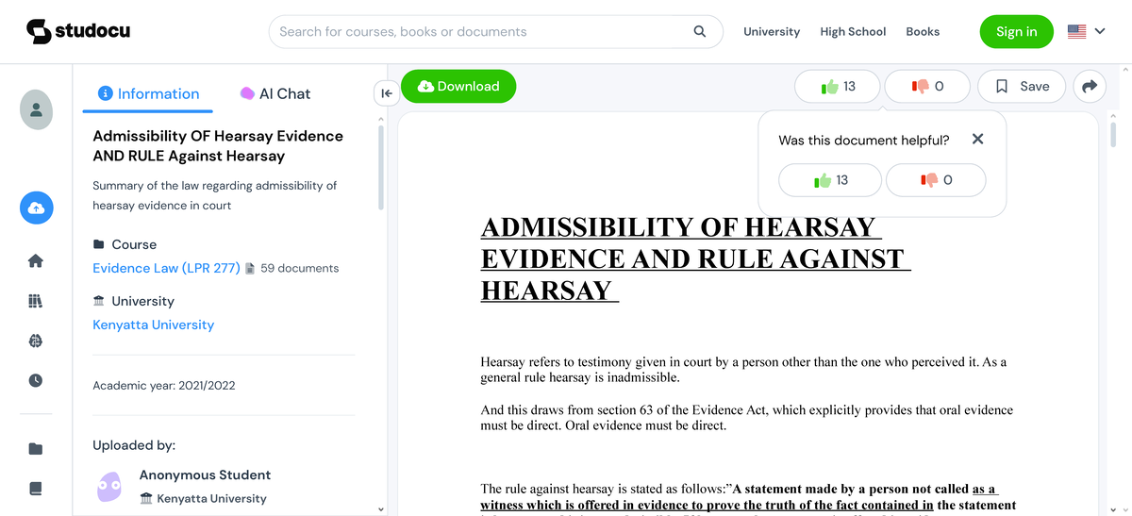This screenshot has width=1132, height=516.
Task: Click the document title in info panel
Action: (218, 146)
